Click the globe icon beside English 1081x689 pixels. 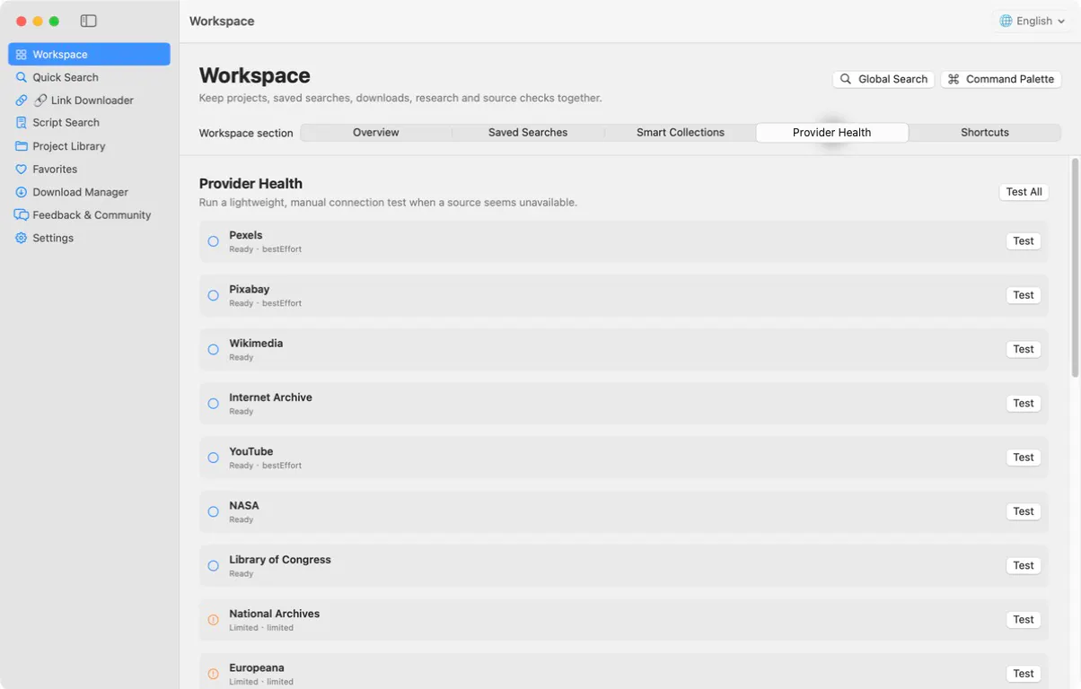click(x=1006, y=21)
